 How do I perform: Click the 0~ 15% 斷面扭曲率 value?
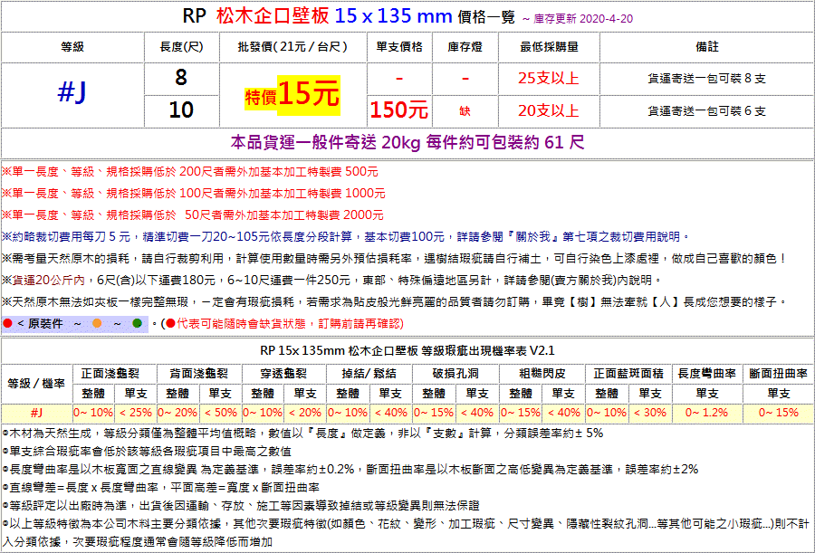coord(778,412)
